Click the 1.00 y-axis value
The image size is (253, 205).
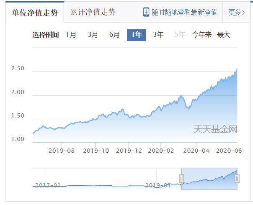click(18, 139)
